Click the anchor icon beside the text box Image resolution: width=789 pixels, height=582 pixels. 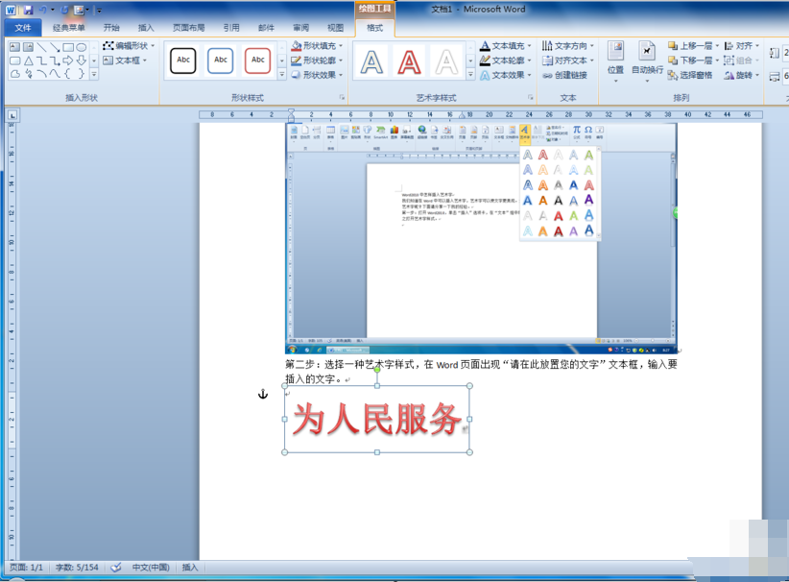click(x=263, y=394)
